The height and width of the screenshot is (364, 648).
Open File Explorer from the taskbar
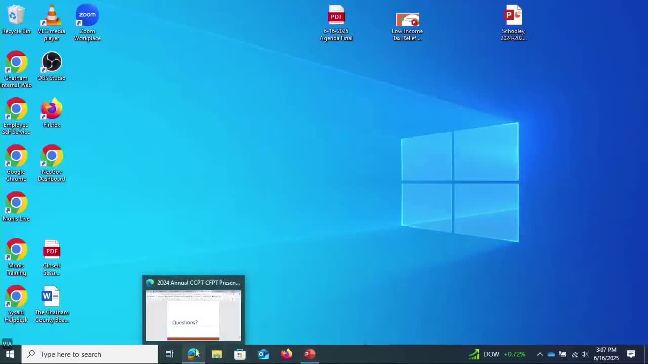217,354
